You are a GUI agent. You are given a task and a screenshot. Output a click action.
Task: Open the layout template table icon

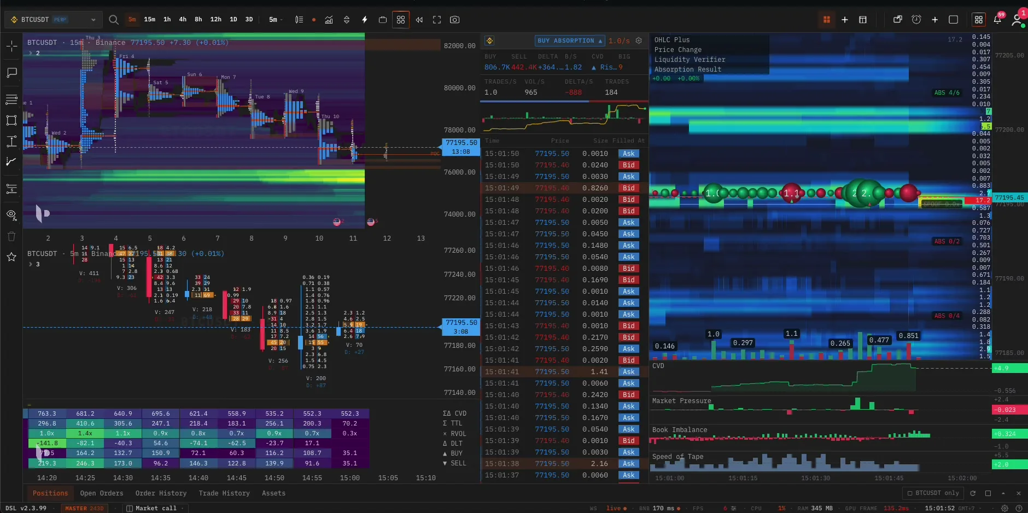pyautogui.click(x=863, y=20)
